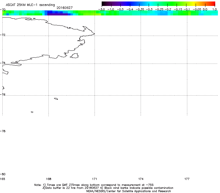Click the purple data patch in the swath strip
220x193 pixels.
[58, 14]
